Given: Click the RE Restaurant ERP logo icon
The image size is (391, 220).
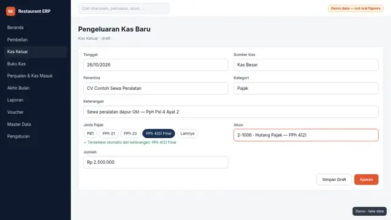Looking at the screenshot, I should (x=11, y=11).
